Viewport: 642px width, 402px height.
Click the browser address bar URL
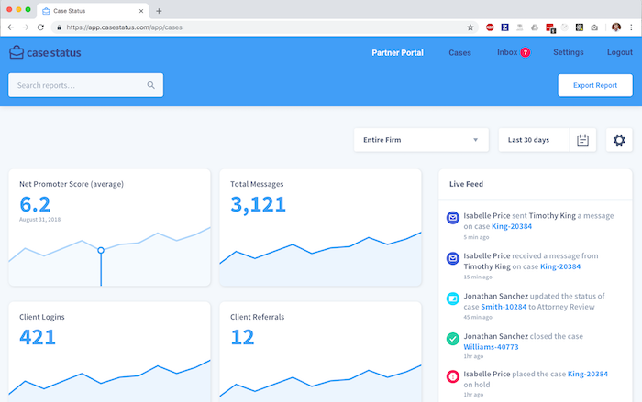pyautogui.click(x=124, y=27)
